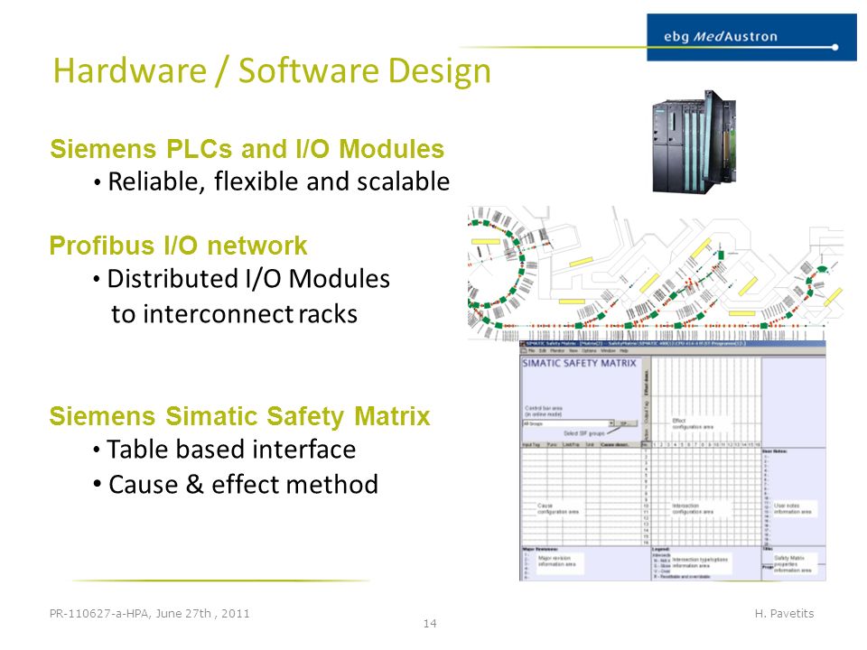Click the Siemens PLC rack photo
This screenshot has height=650, width=867.
695,142
